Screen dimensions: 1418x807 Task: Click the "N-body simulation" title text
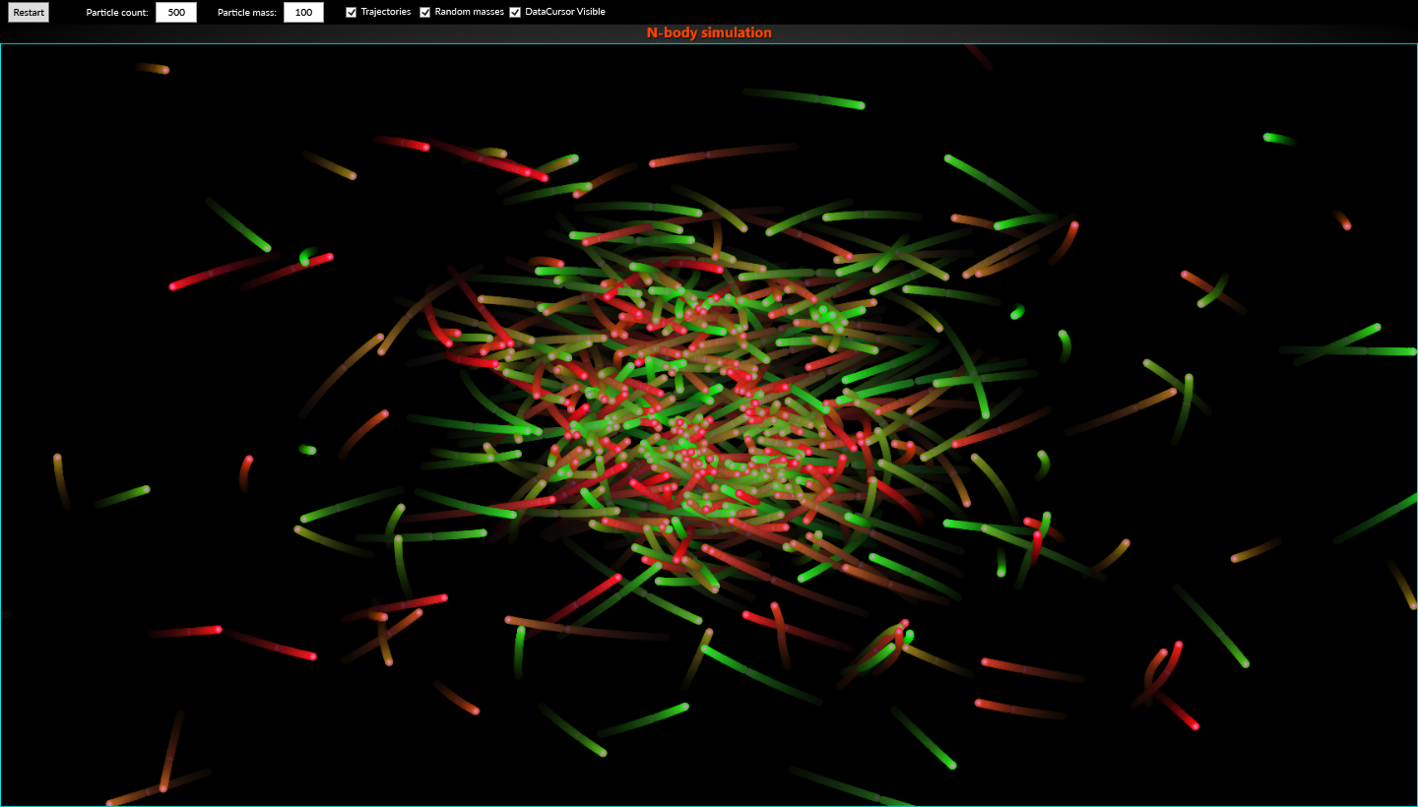click(x=709, y=32)
